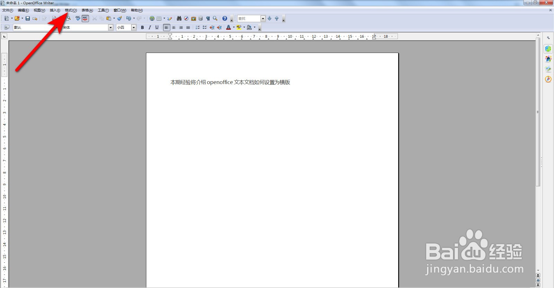Screen dimensions: 554x288
Task: Open a file using the folder icon
Action: click(17, 18)
